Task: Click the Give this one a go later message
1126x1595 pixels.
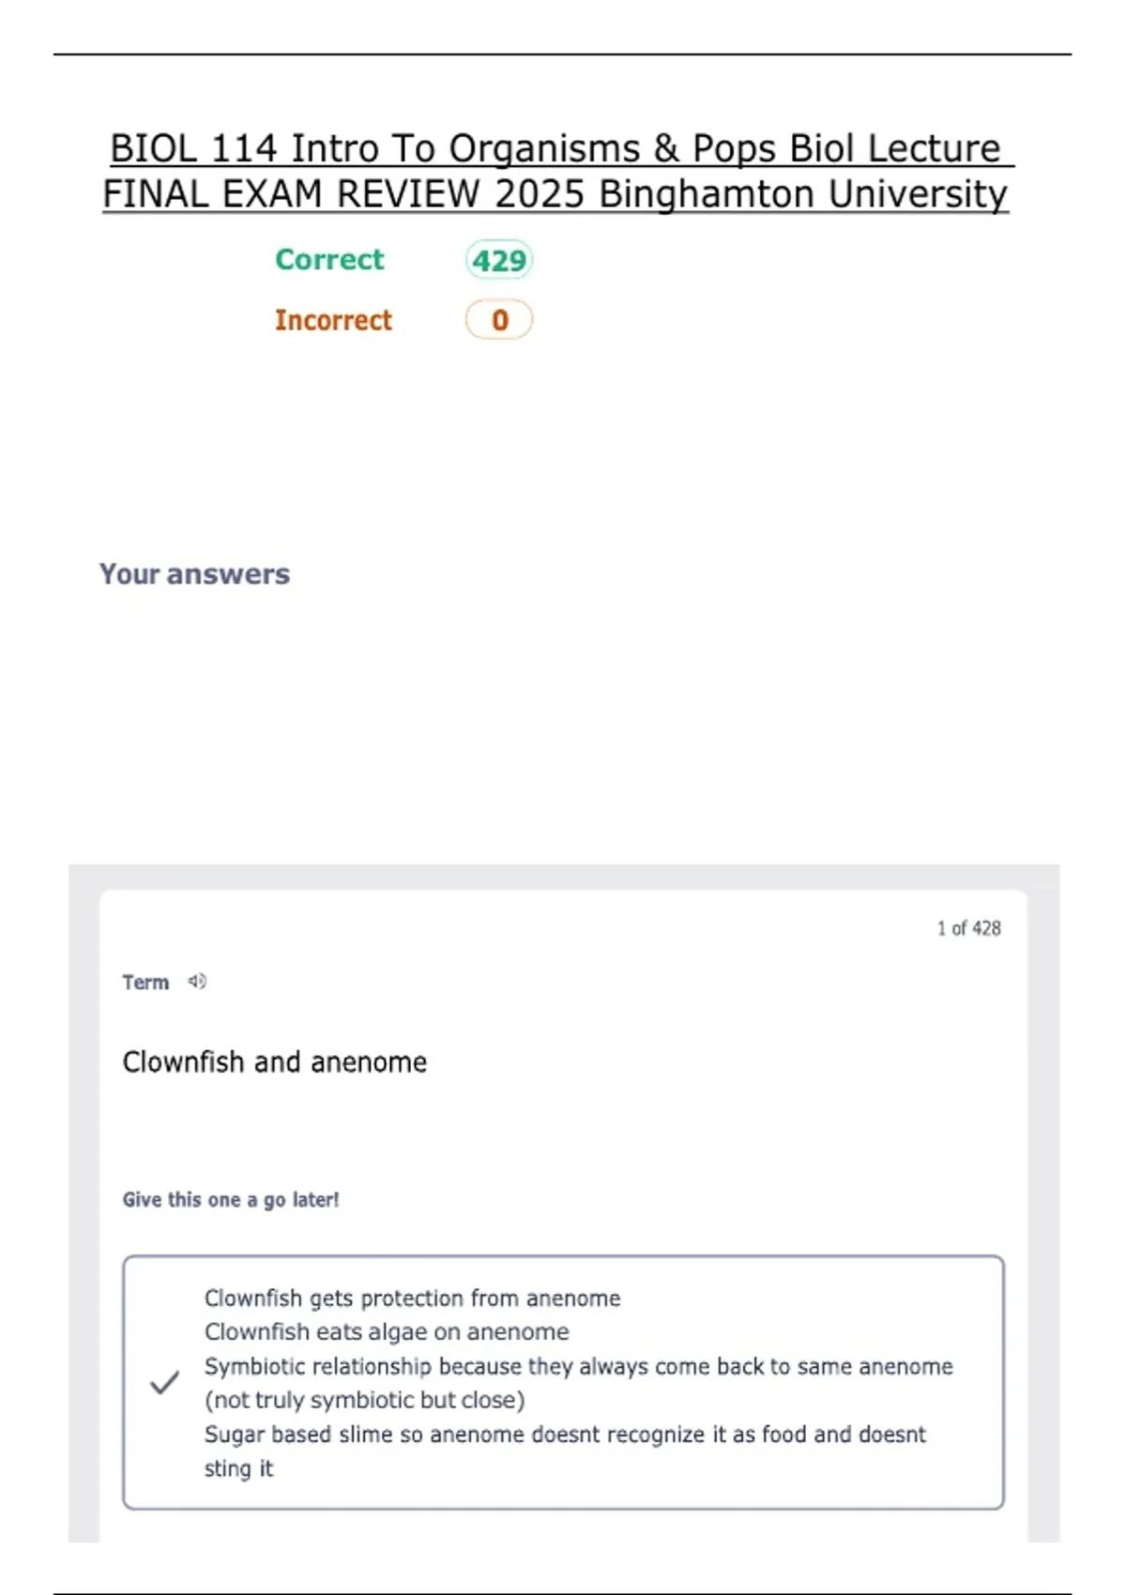Action: 231,1200
